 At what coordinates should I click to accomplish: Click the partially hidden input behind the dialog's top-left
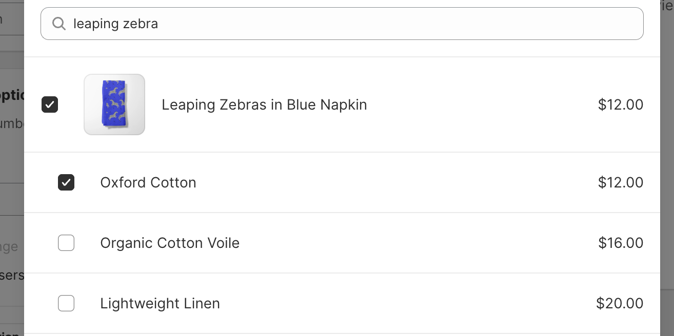point(11,20)
